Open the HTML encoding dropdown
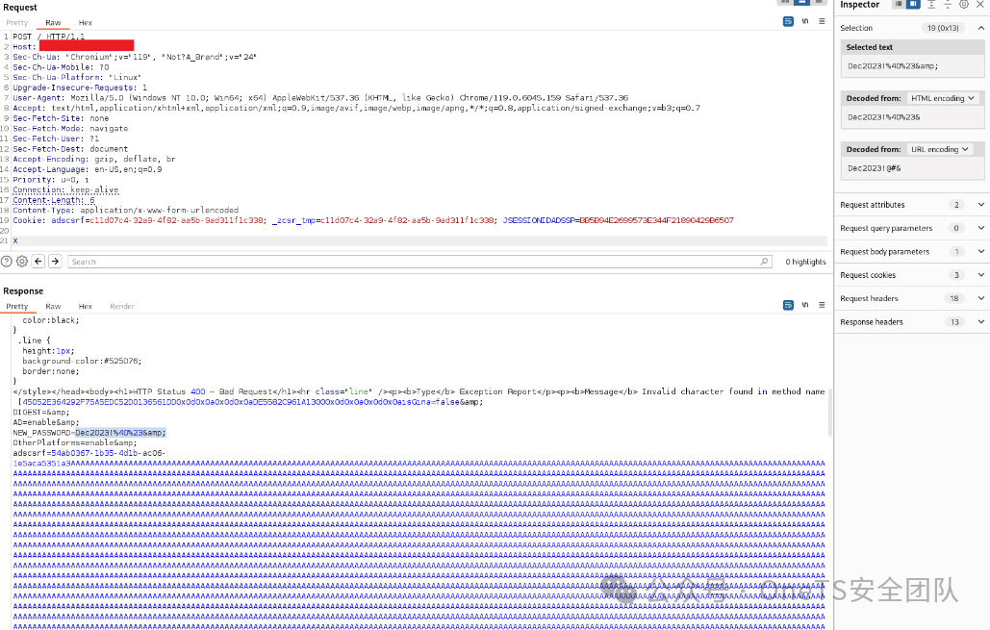 (943, 98)
